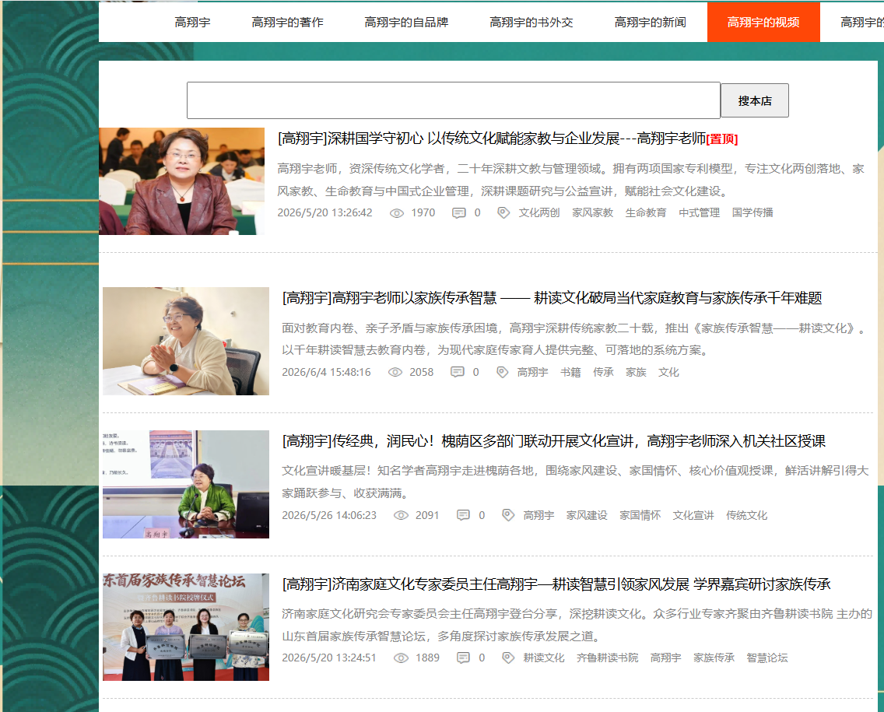Viewport: 884px width, 712px height.
Task: Click the eye icon beside 1889 views
Action: click(x=401, y=658)
